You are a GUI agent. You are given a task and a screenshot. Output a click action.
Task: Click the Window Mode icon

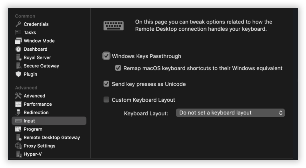coord(18,41)
